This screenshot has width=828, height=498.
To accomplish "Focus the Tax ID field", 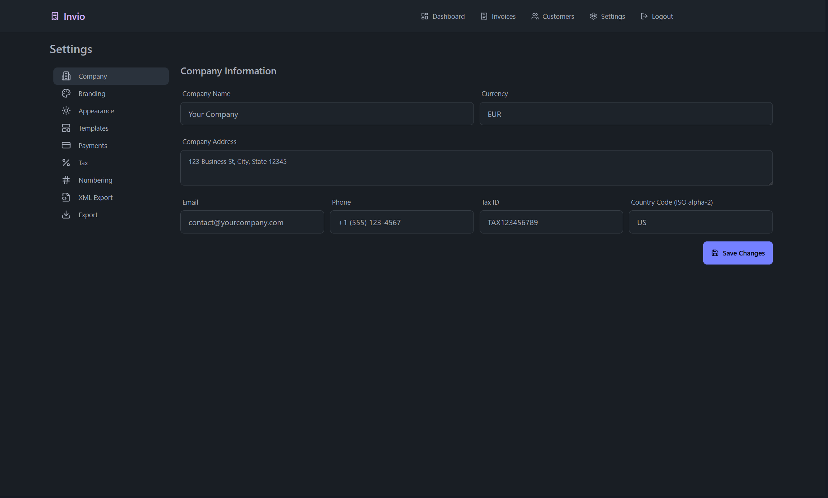I will 551,222.
